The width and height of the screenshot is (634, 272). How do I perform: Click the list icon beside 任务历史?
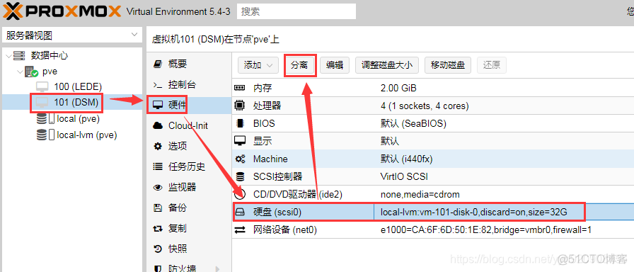click(158, 166)
